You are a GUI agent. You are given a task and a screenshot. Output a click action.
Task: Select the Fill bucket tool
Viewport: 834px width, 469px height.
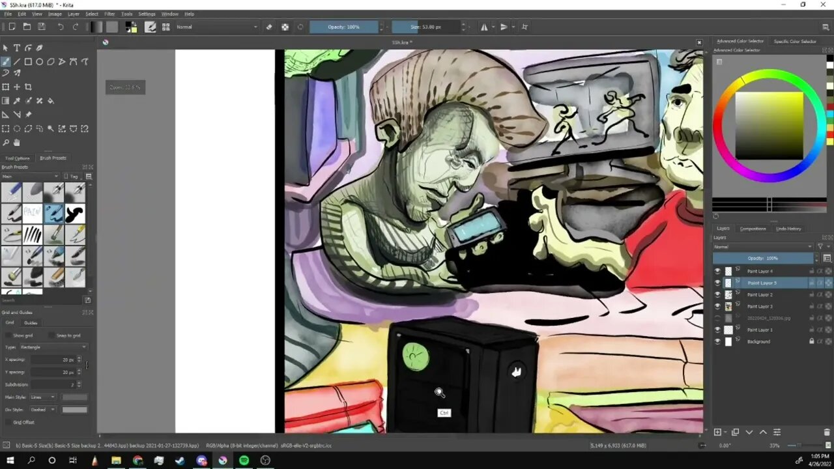50,101
